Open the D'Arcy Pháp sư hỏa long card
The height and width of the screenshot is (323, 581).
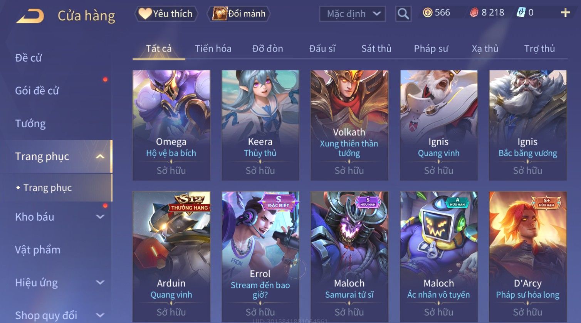click(527, 257)
